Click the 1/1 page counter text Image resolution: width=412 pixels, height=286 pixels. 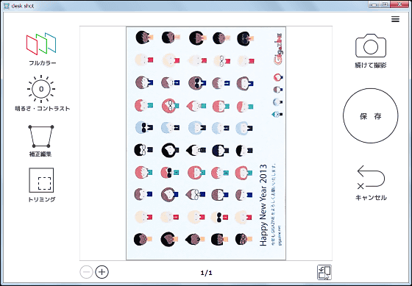coord(206,273)
